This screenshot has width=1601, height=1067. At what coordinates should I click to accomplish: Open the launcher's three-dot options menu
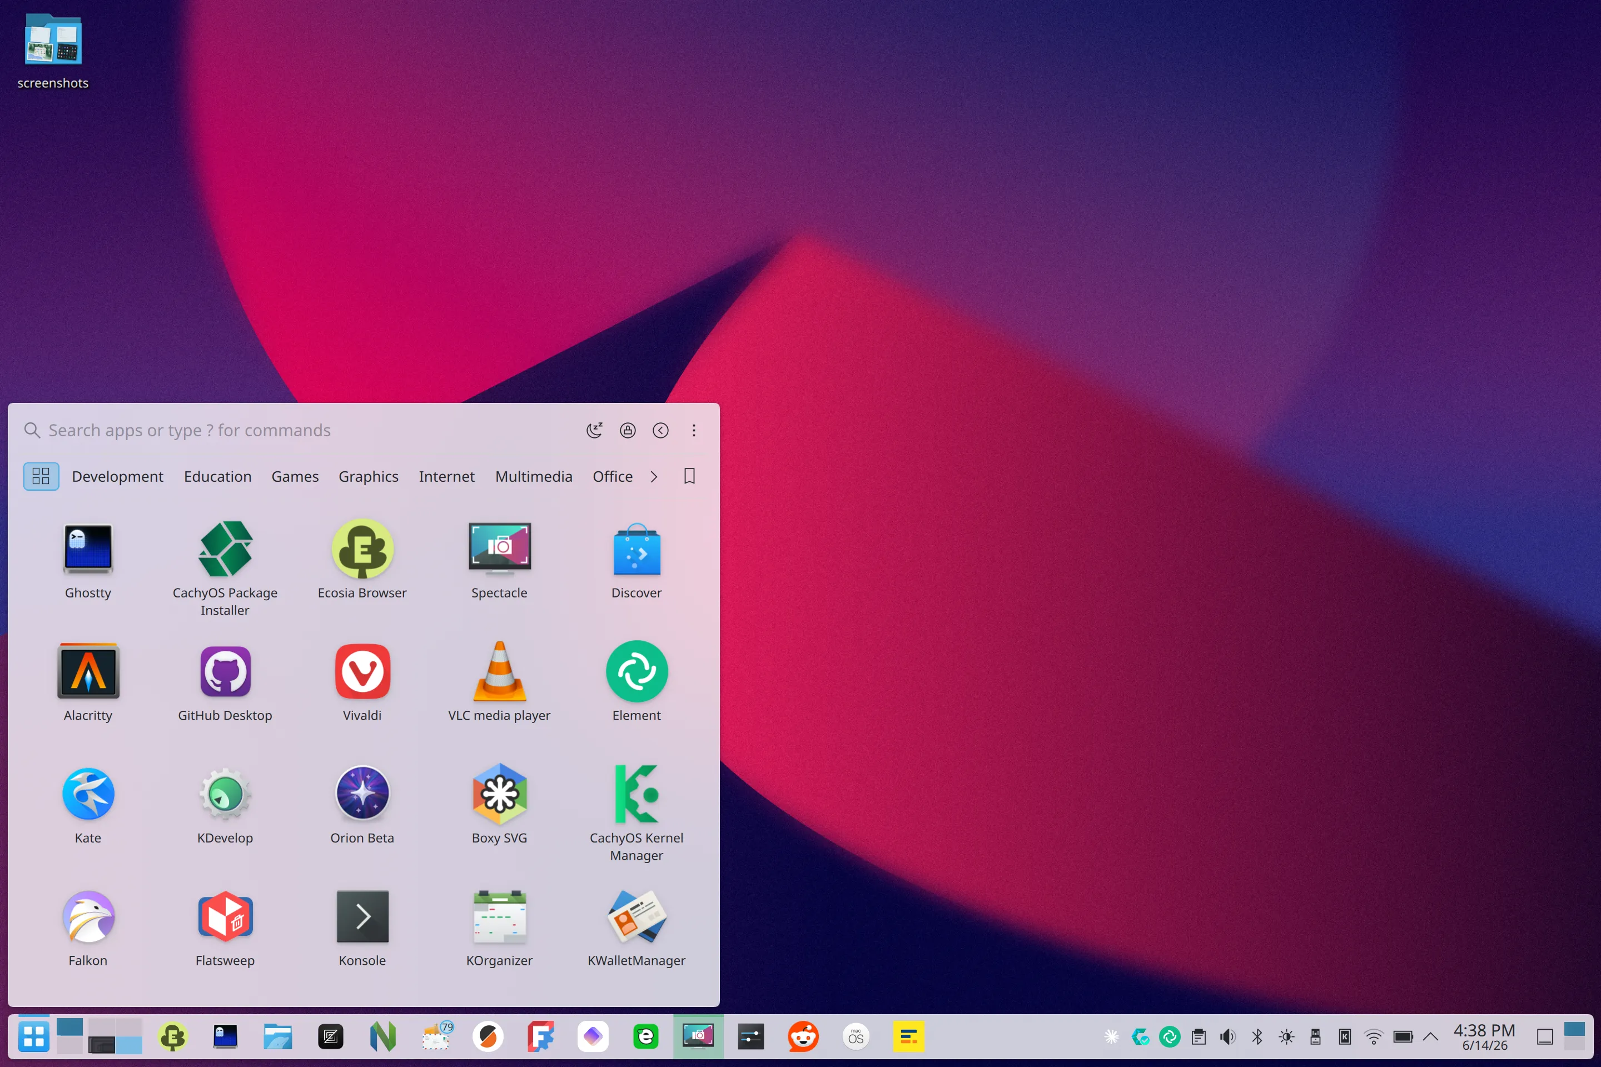click(x=694, y=430)
